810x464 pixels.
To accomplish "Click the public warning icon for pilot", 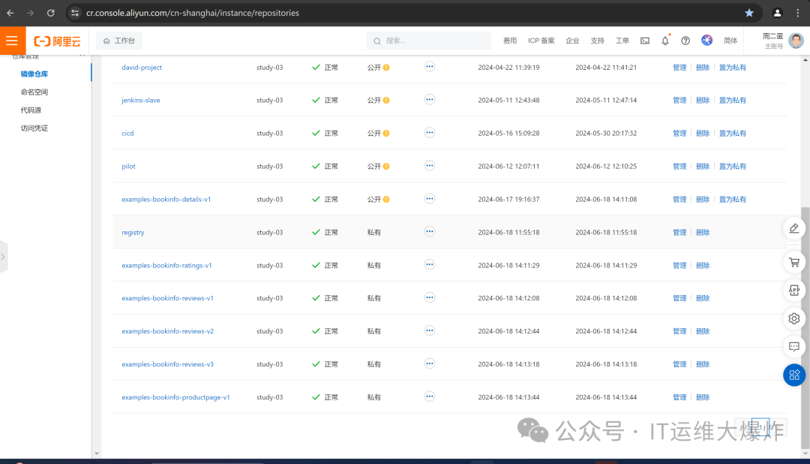I will click(x=386, y=167).
